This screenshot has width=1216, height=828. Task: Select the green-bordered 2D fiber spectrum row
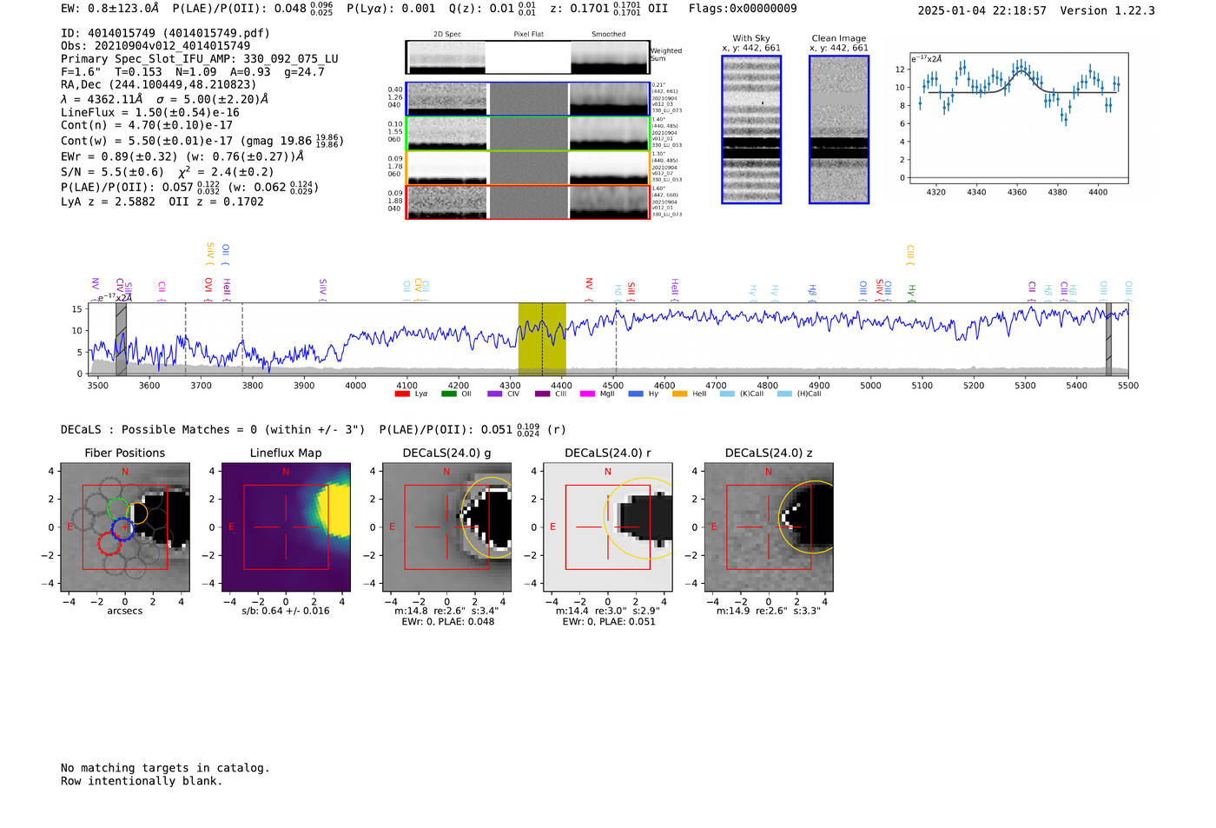click(x=527, y=134)
